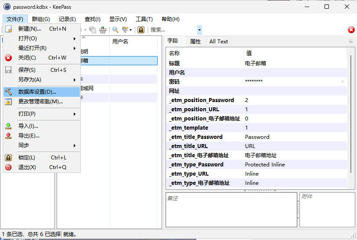Click the red close icon at toolbar right
This screenshot has width=357, height=240.
pos(351,30)
